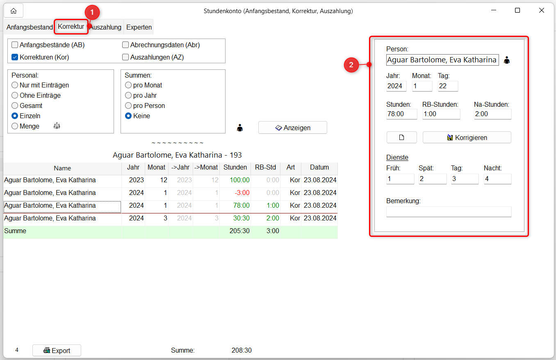Screen dimensions: 556x360
Task: Click the blank document new-entry button
Action: (401, 138)
